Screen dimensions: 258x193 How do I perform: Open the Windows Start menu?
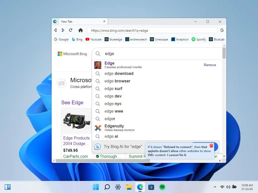(96, 187)
